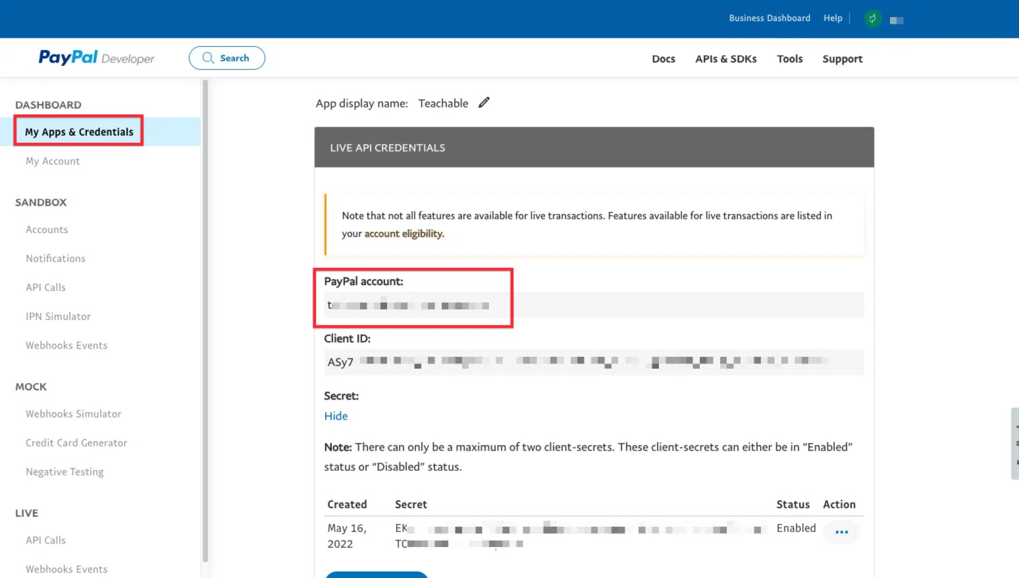
Task: Click the pencil edit icon beside Teachable
Action: click(484, 103)
